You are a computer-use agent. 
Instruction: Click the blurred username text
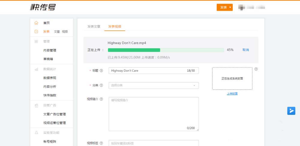click(256, 7)
